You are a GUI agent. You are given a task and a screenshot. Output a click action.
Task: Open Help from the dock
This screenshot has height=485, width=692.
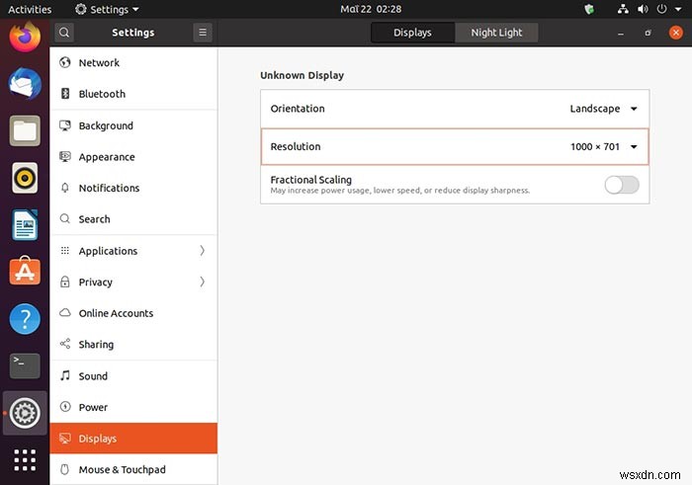(25, 319)
